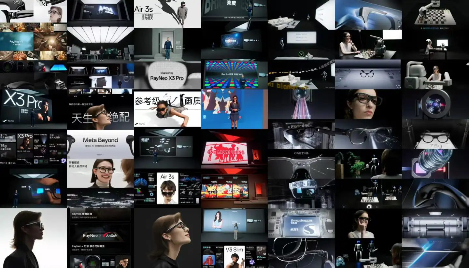Open the woman's silhouette thumbnail on white background
The height and width of the screenshot is (268, 469).
[x=33, y=238]
